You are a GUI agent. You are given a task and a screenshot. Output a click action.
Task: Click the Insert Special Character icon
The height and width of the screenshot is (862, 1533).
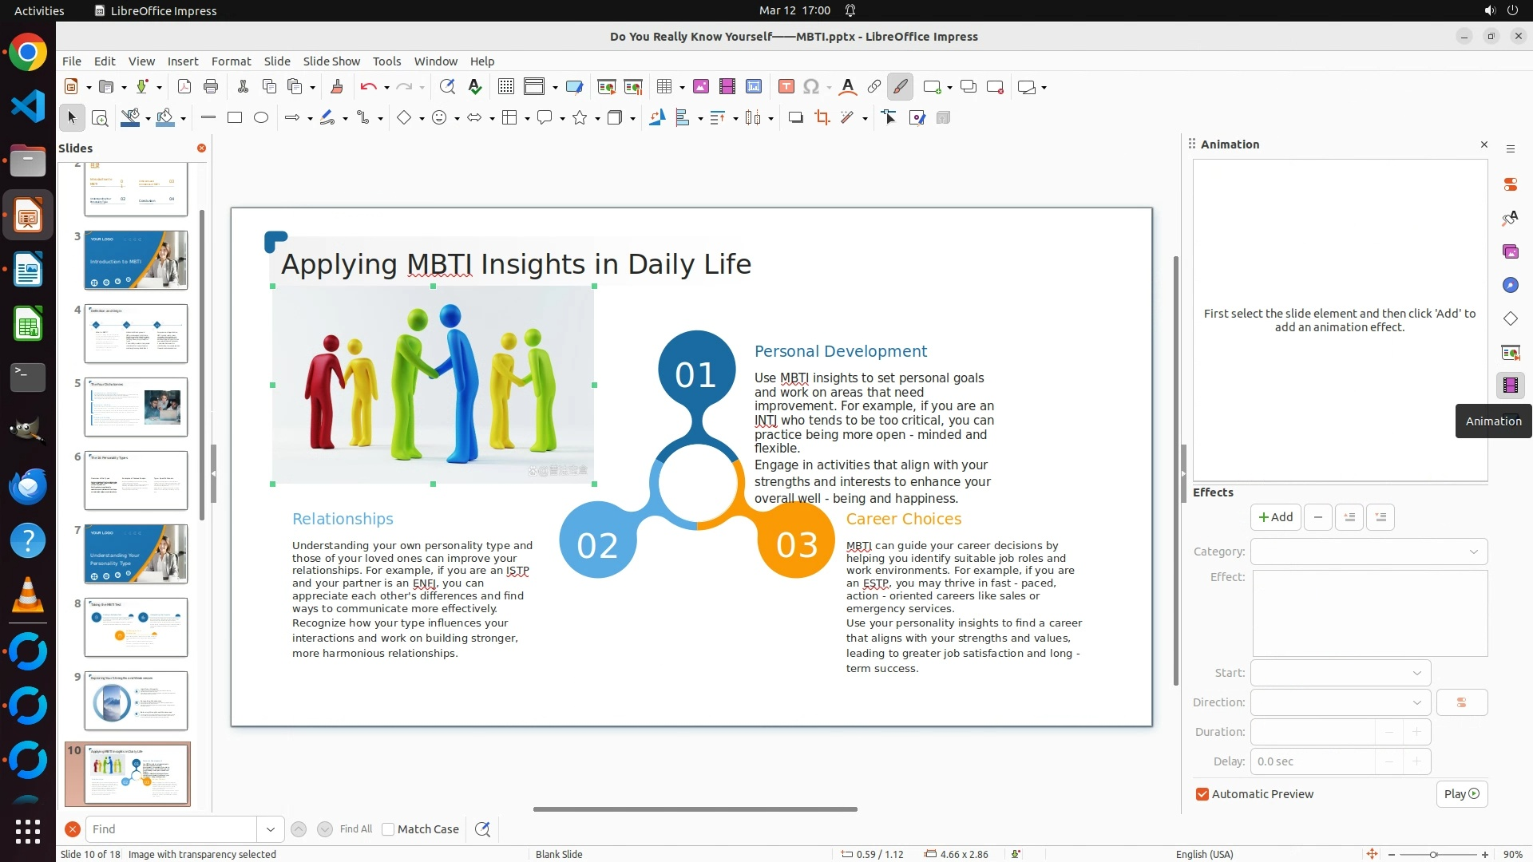[810, 87]
